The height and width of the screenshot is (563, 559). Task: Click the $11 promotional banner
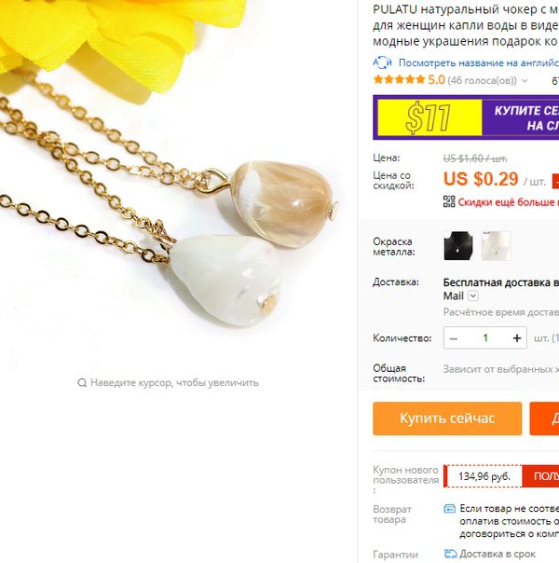(466, 117)
